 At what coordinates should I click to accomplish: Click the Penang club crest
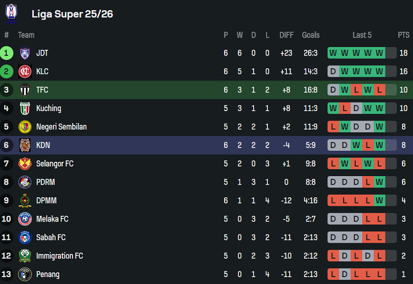tap(25, 274)
